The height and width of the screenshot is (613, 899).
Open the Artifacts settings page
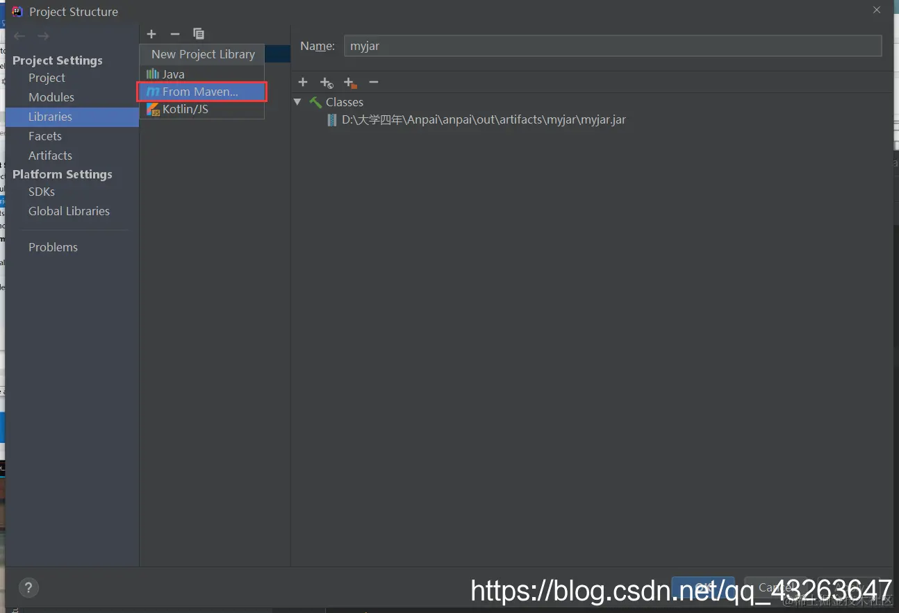coord(50,156)
